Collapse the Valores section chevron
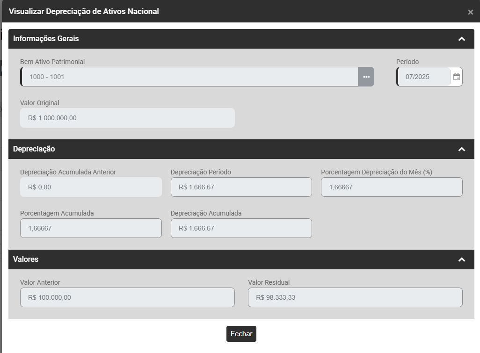 [x=461, y=259]
